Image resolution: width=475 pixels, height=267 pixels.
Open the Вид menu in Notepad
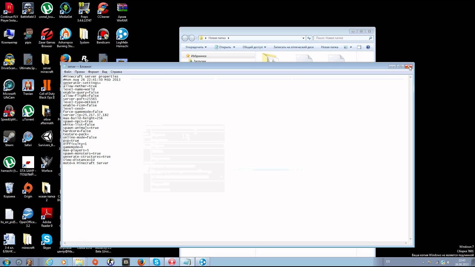coord(105,72)
